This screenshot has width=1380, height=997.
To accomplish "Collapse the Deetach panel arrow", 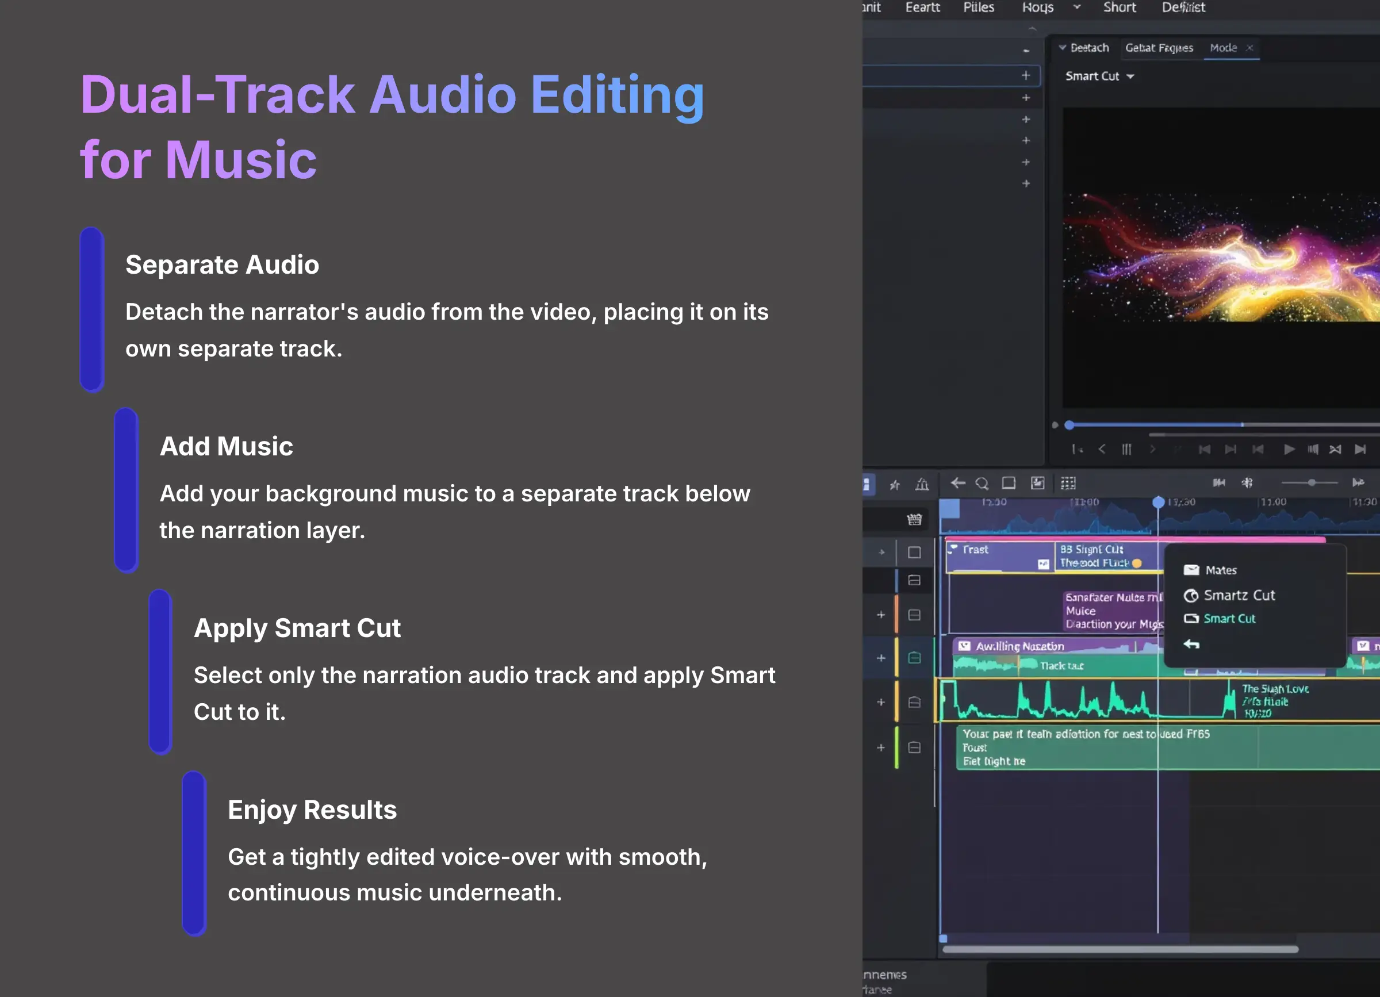I will [x=1063, y=48].
